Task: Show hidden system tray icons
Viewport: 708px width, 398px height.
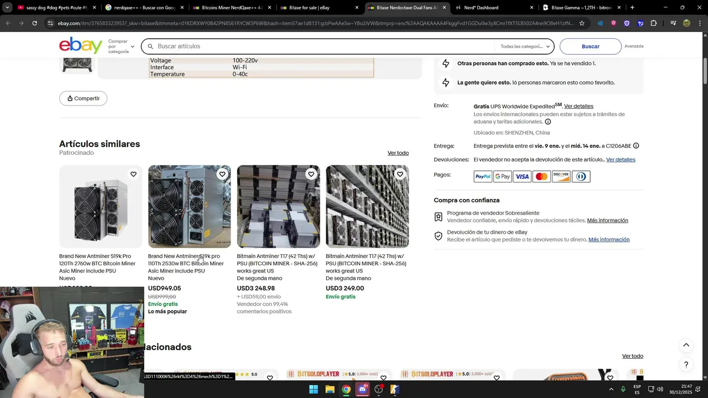Action: pyautogui.click(x=611, y=389)
